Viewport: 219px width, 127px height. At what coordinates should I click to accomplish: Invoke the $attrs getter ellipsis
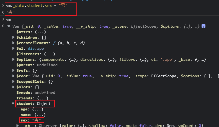38,32
